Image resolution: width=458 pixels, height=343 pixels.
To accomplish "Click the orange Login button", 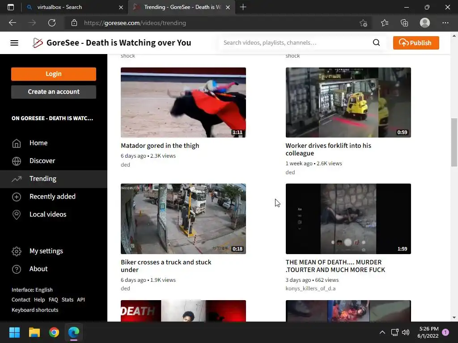I will coord(54,74).
